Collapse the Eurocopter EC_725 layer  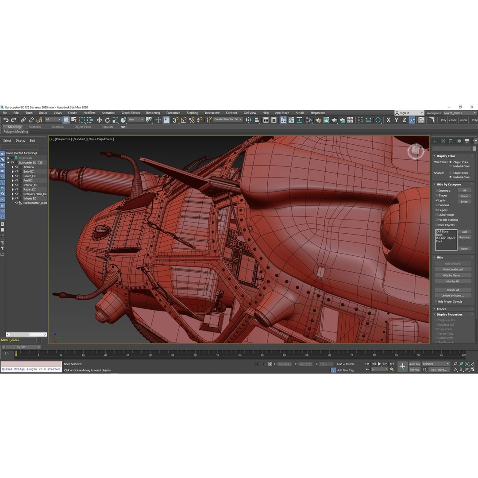point(8,162)
